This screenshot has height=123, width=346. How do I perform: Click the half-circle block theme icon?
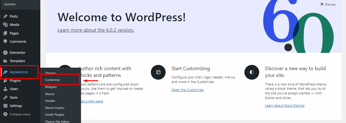point(252,72)
